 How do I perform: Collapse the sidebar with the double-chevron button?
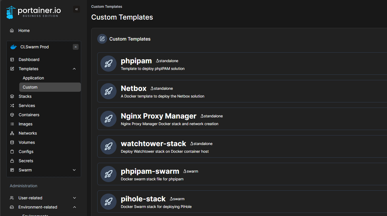point(77,9)
